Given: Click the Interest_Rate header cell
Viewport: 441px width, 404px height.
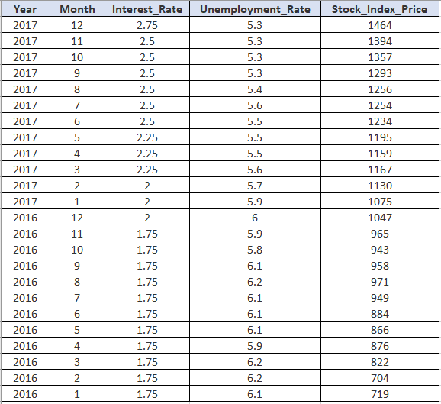Looking at the screenshot, I should pyautogui.click(x=147, y=8).
